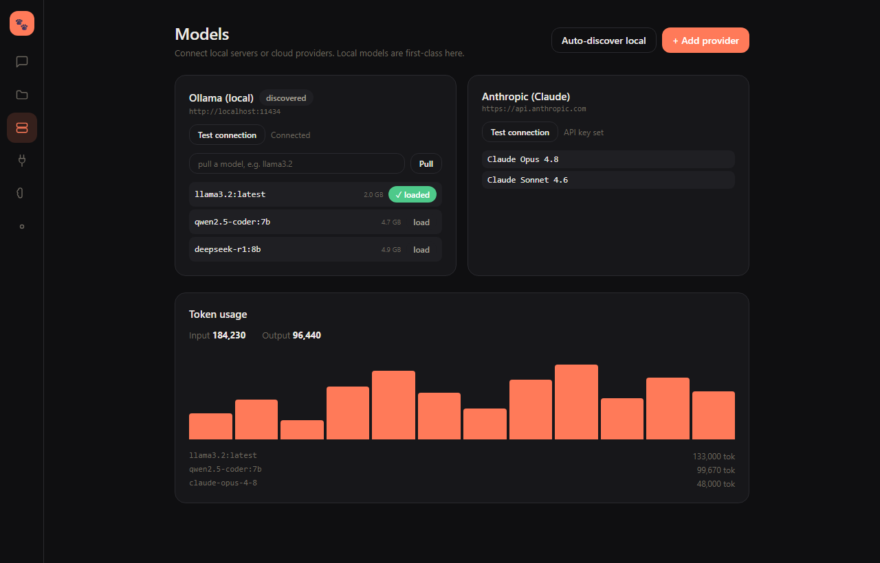Click the Token usage heading

(x=218, y=314)
